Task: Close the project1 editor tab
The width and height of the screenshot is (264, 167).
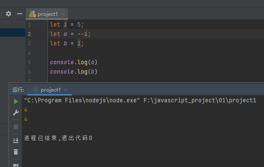Action: [63, 14]
